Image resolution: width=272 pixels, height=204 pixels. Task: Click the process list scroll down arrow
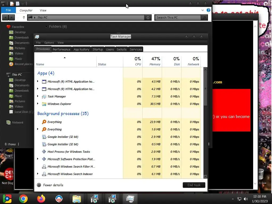pyautogui.click(x=205, y=177)
